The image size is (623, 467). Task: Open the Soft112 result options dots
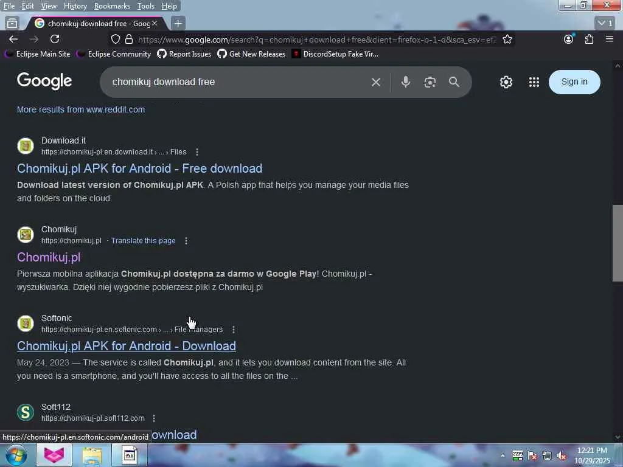tap(154, 418)
